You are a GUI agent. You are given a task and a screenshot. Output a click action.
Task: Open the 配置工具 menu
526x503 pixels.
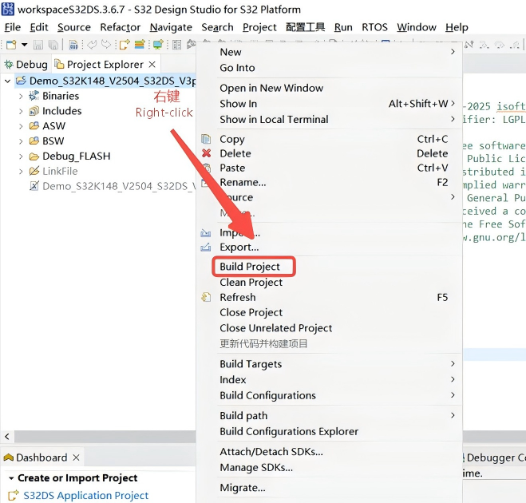point(305,27)
